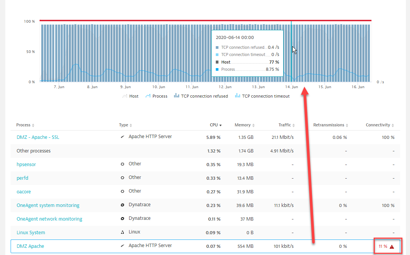Open the OneAgent system monitoring process

tap(48, 205)
